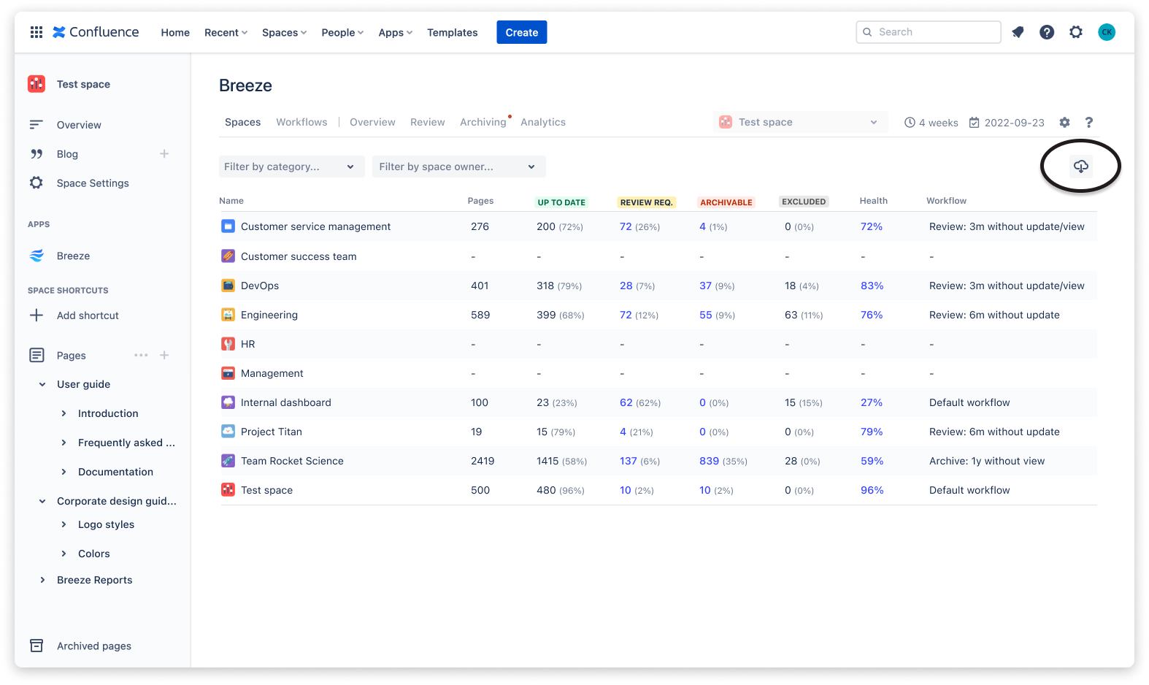Collapse the Corporate design guide tree item
Viewport: 1149px width, 685px height.
pos(42,501)
